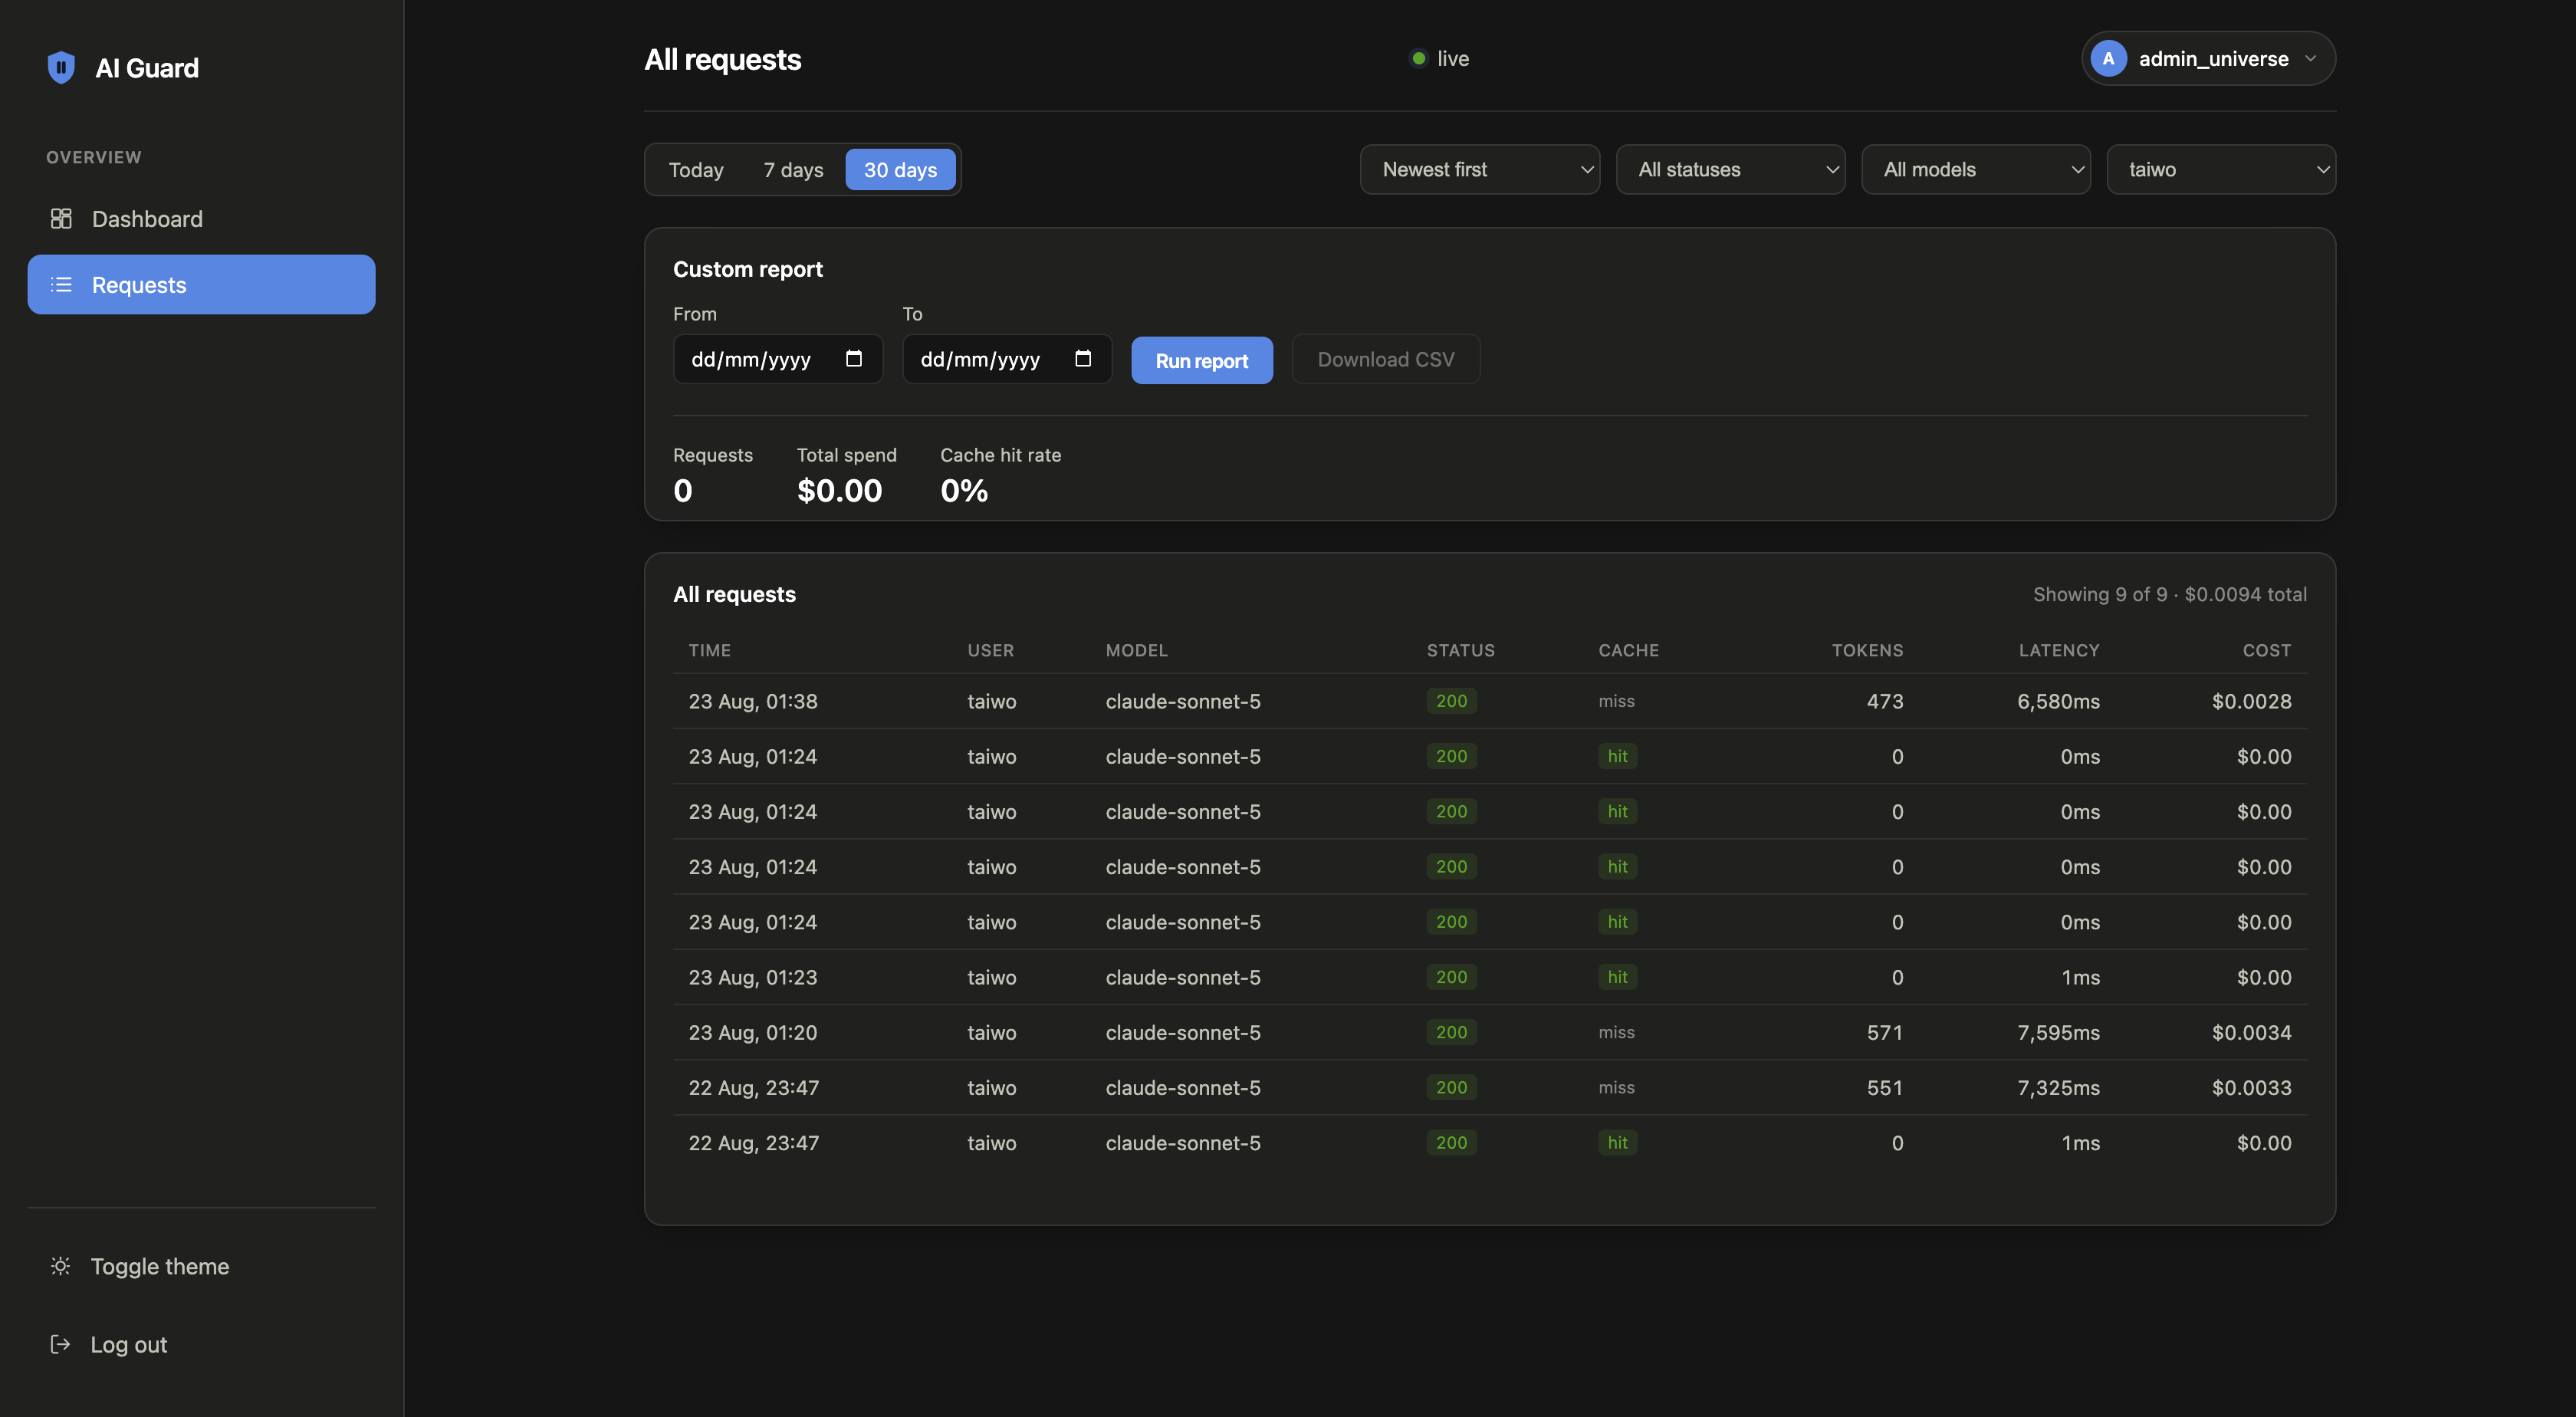Expand the admin_universe account menu
The width and height of the screenshot is (2576, 1417).
point(2208,59)
